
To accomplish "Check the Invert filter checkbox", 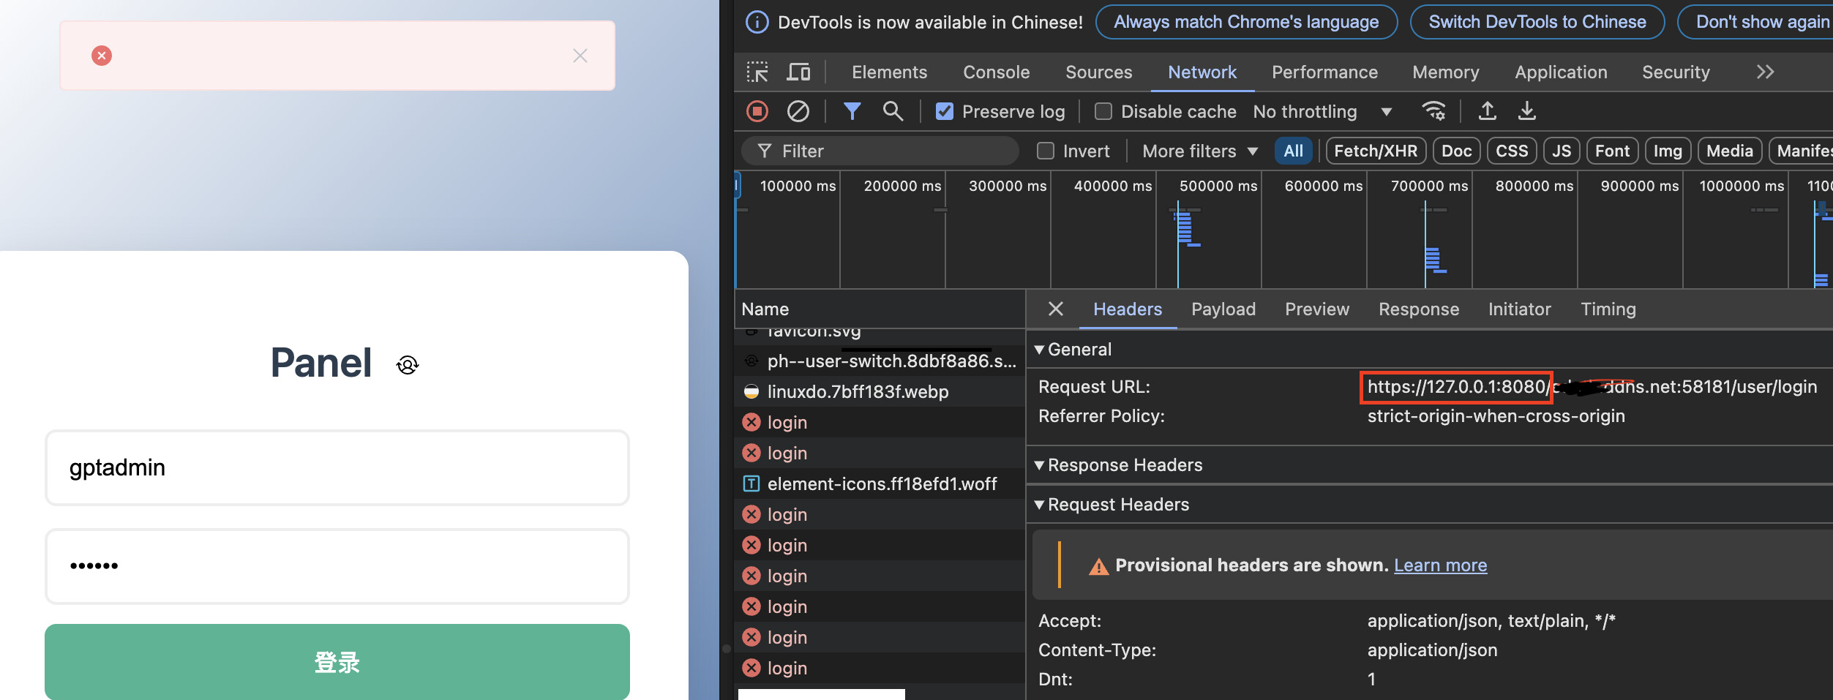I will tap(1046, 151).
